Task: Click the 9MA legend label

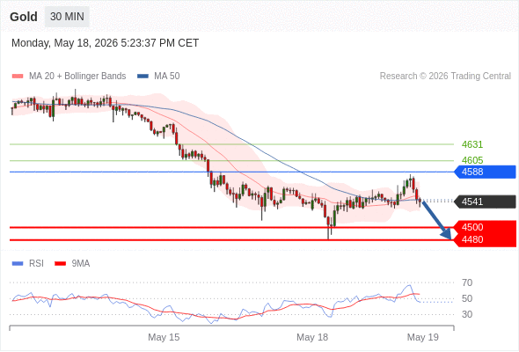Action: click(81, 264)
